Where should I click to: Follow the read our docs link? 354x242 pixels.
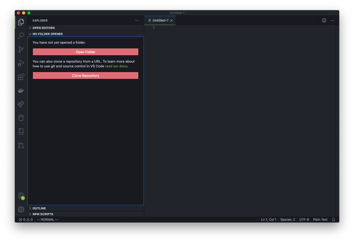point(116,66)
